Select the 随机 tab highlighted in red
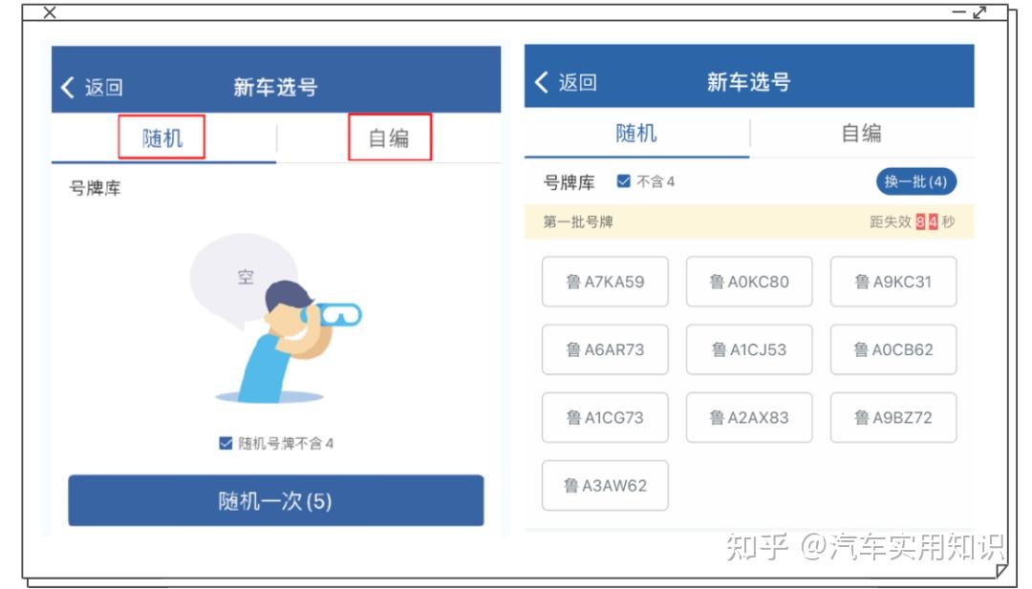The image size is (1032, 589). 161,137
